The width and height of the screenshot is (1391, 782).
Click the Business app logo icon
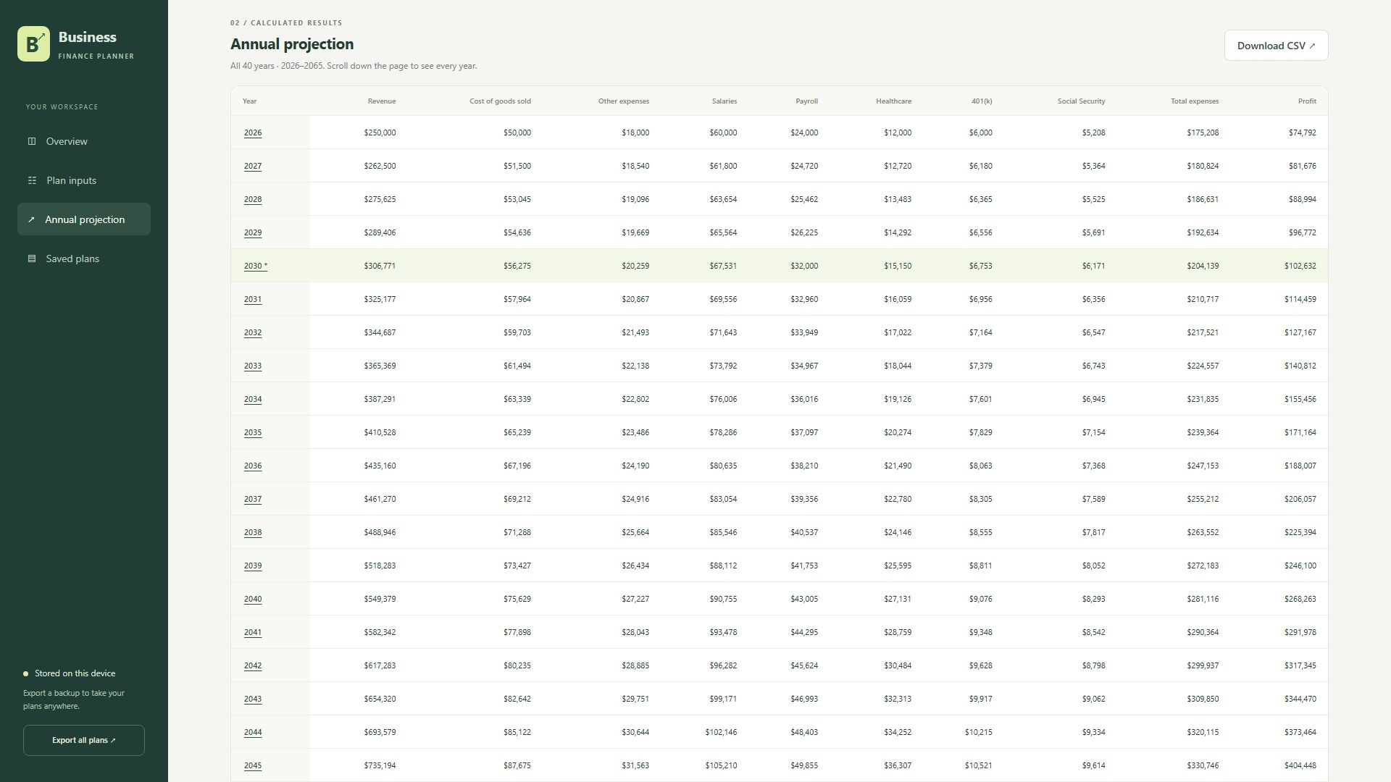pos(33,44)
